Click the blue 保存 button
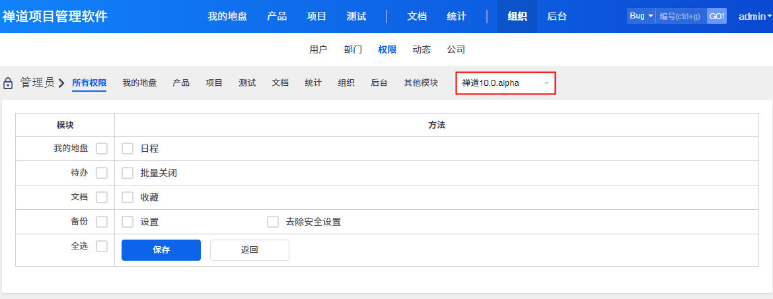This screenshot has height=299, width=773. tap(161, 250)
